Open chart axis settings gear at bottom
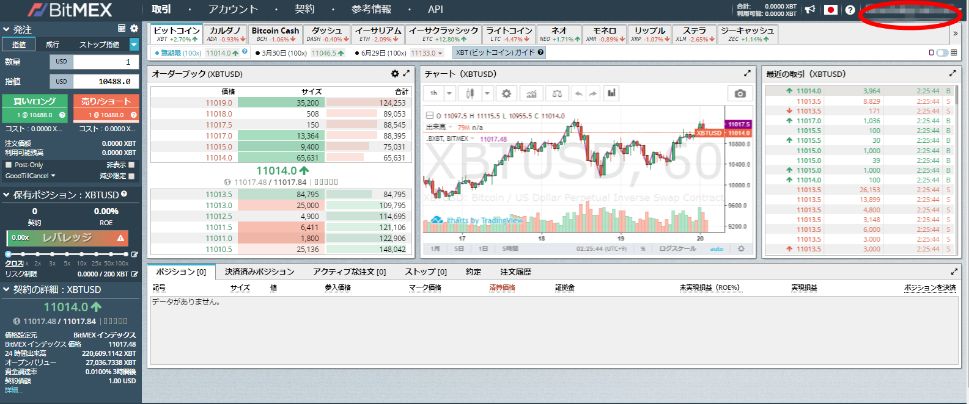969x404 pixels. point(741,249)
